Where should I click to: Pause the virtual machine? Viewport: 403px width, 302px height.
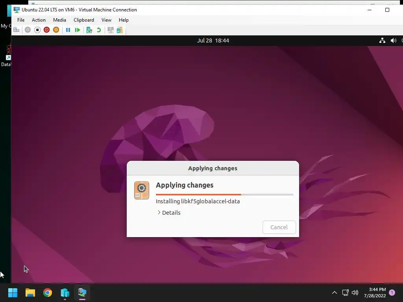(68, 30)
